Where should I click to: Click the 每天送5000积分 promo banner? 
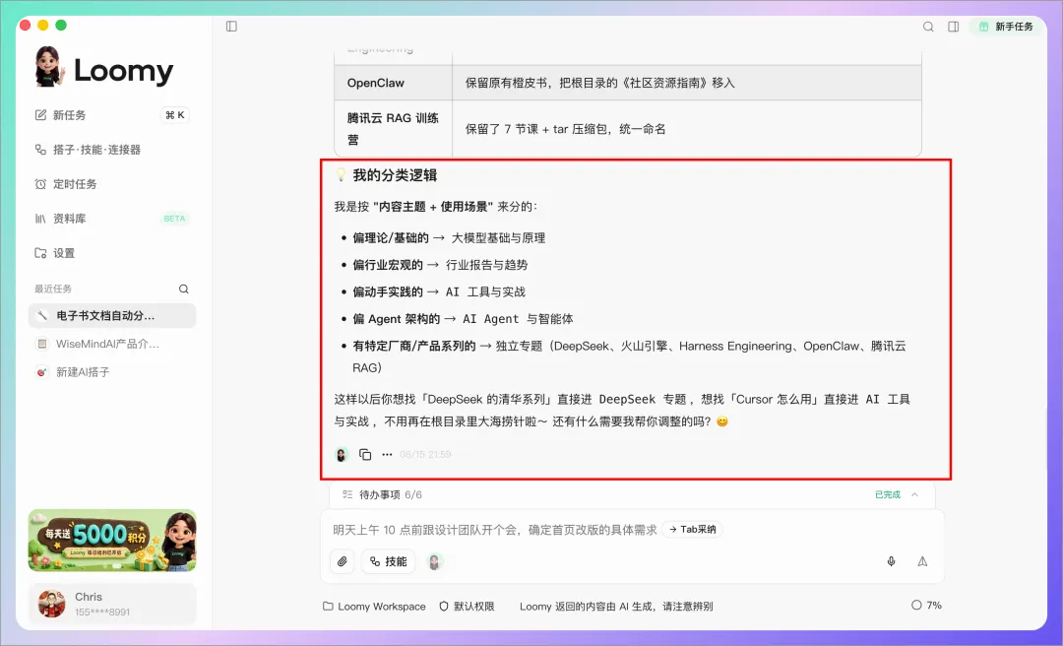click(112, 541)
